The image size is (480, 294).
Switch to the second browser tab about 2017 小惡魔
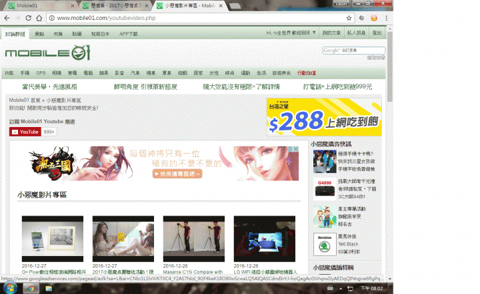pyautogui.click(x=115, y=5)
